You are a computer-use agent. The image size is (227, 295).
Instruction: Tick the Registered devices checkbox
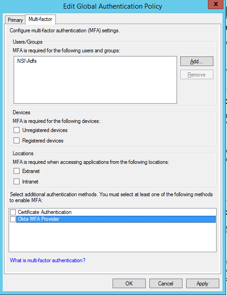pos(16,141)
